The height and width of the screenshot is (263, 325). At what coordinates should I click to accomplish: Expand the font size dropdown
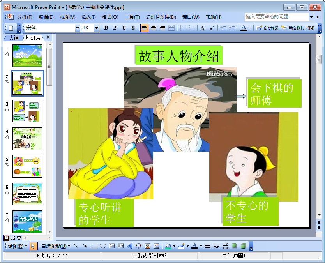pyautogui.click(x=96, y=28)
